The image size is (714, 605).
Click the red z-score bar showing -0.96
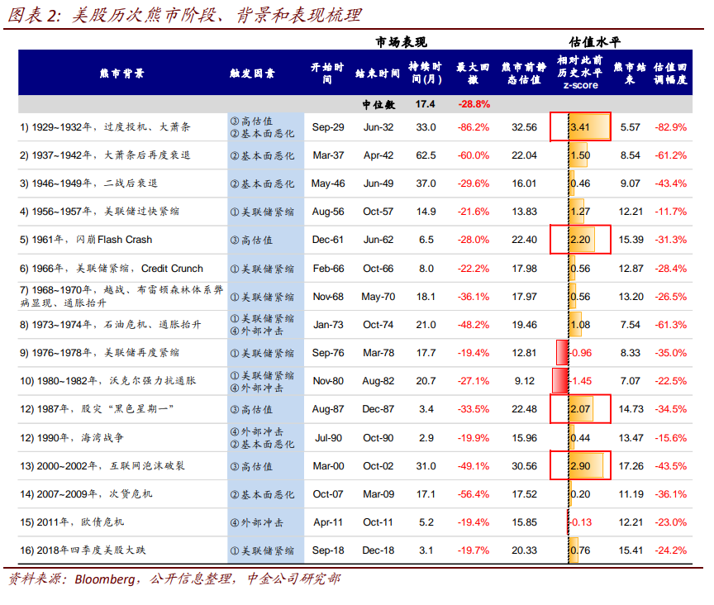pos(563,353)
